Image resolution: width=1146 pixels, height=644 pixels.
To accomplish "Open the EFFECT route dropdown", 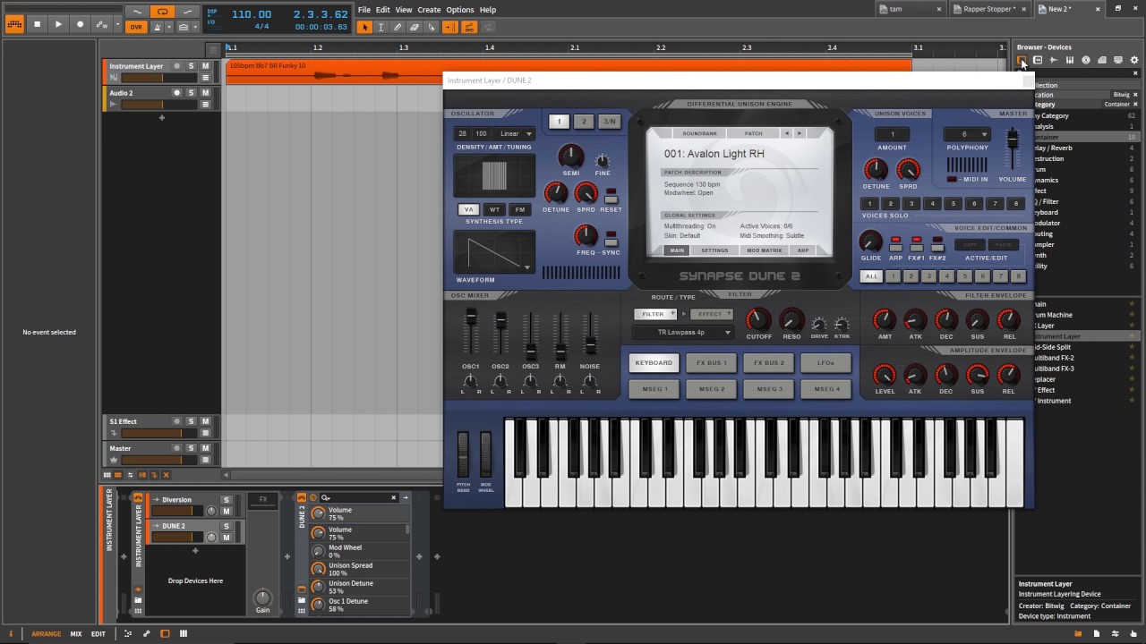I will coord(711,314).
